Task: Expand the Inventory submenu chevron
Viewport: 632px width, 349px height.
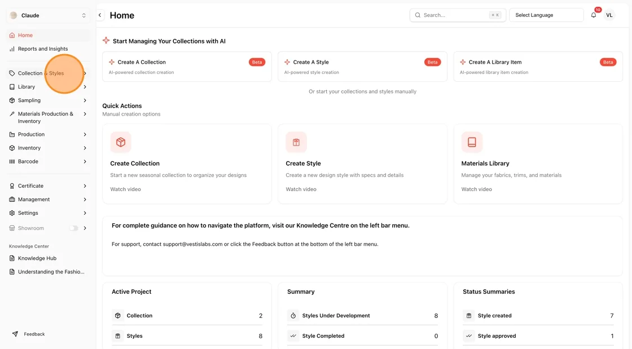Action: click(x=85, y=148)
